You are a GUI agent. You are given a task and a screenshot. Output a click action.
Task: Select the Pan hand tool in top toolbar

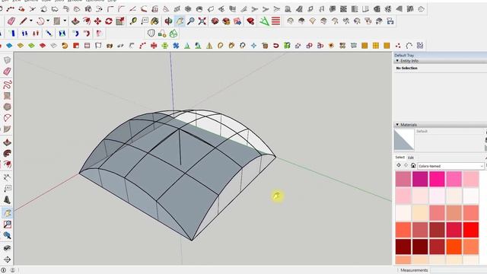coord(180,21)
